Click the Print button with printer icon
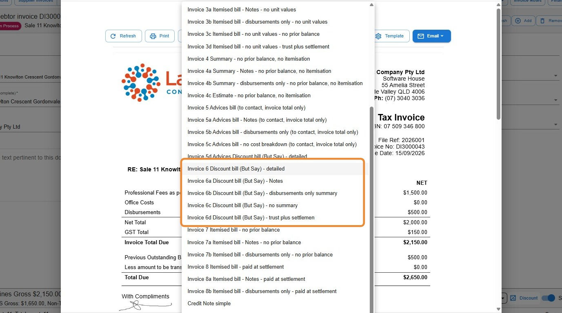 [x=160, y=36]
